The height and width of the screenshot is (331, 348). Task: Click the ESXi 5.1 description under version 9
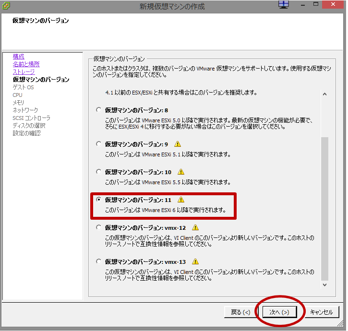(x=168, y=154)
